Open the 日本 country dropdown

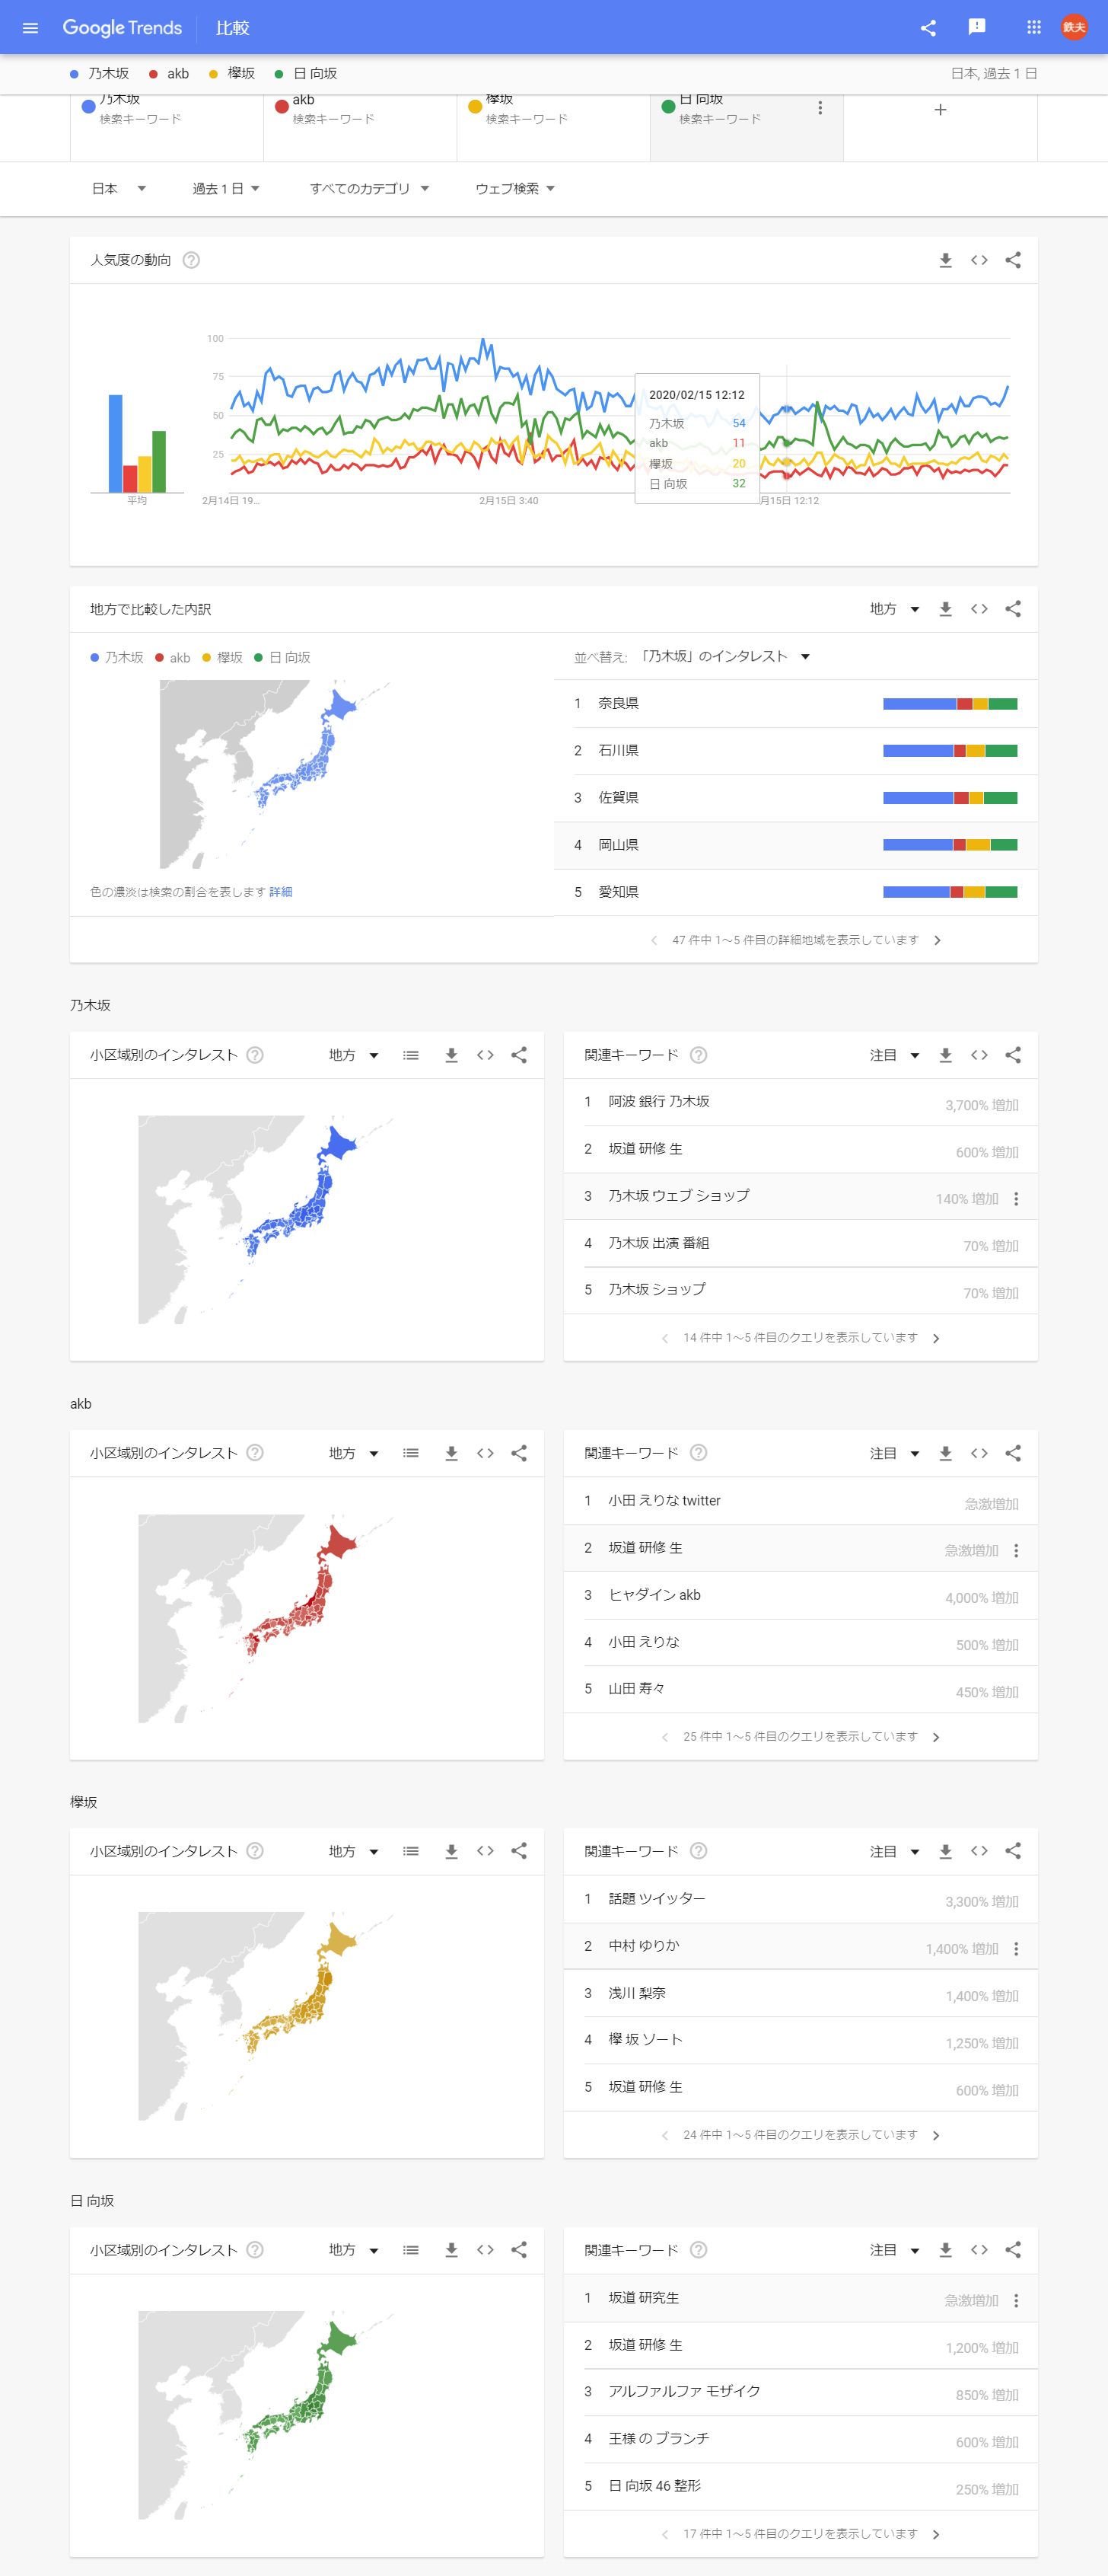pyautogui.click(x=119, y=188)
